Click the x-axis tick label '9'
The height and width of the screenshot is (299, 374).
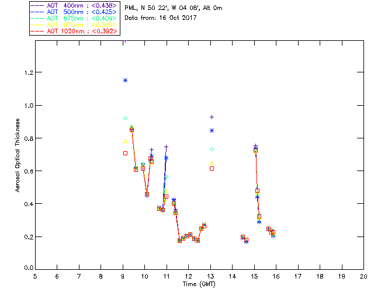coord(123,276)
